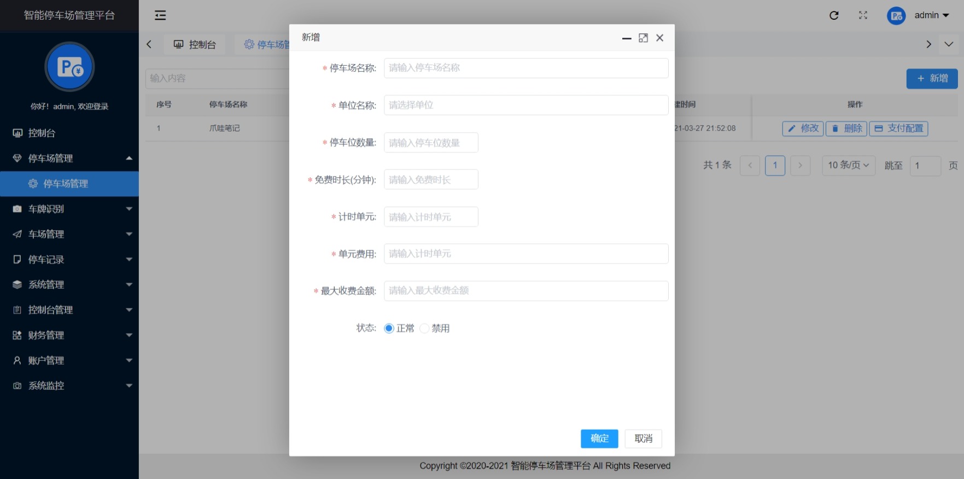Click the 输入内容 search field
The image size is (964, 479).
pos(217,78)
